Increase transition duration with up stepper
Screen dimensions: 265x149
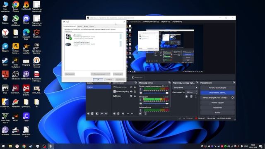(196, 91)
